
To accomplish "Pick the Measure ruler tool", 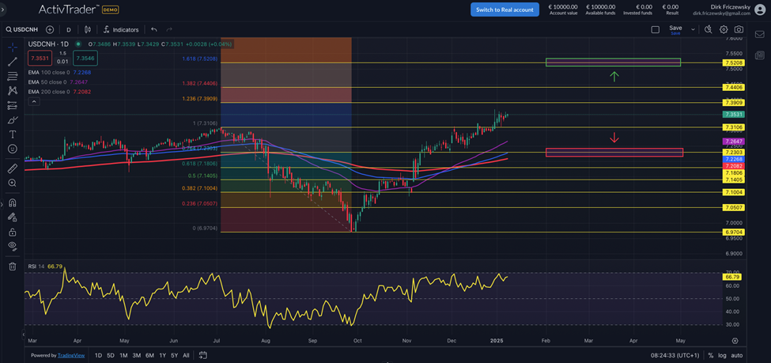I will (x=13, y=168).
